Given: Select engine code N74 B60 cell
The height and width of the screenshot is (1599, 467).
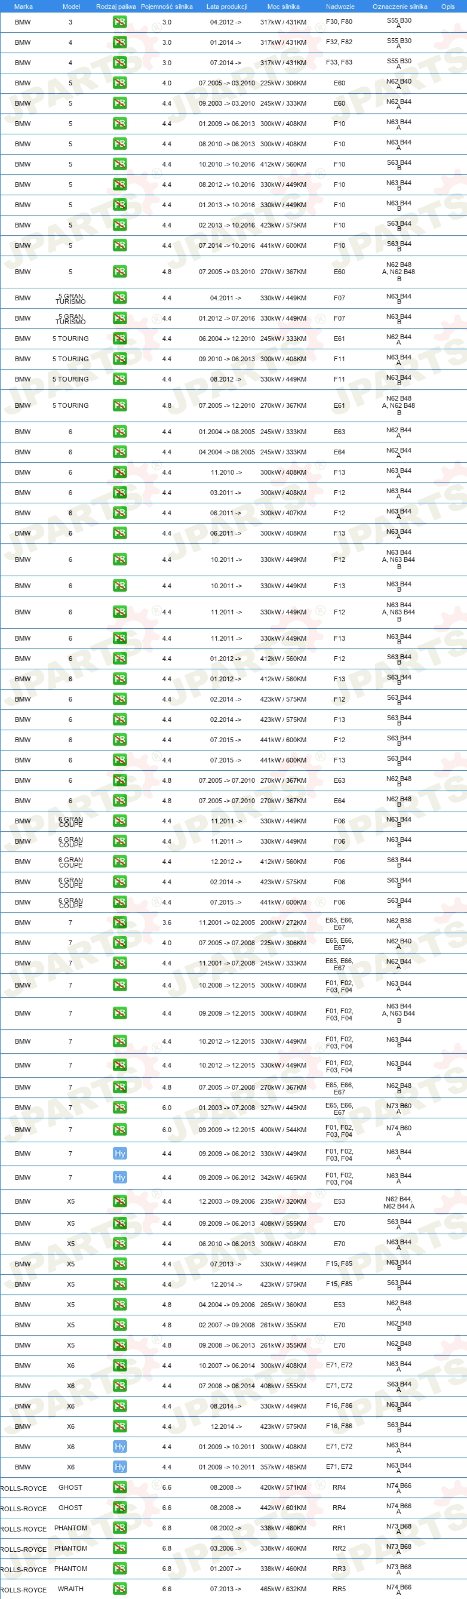Looking at the screenshot, I should 399,1130.
